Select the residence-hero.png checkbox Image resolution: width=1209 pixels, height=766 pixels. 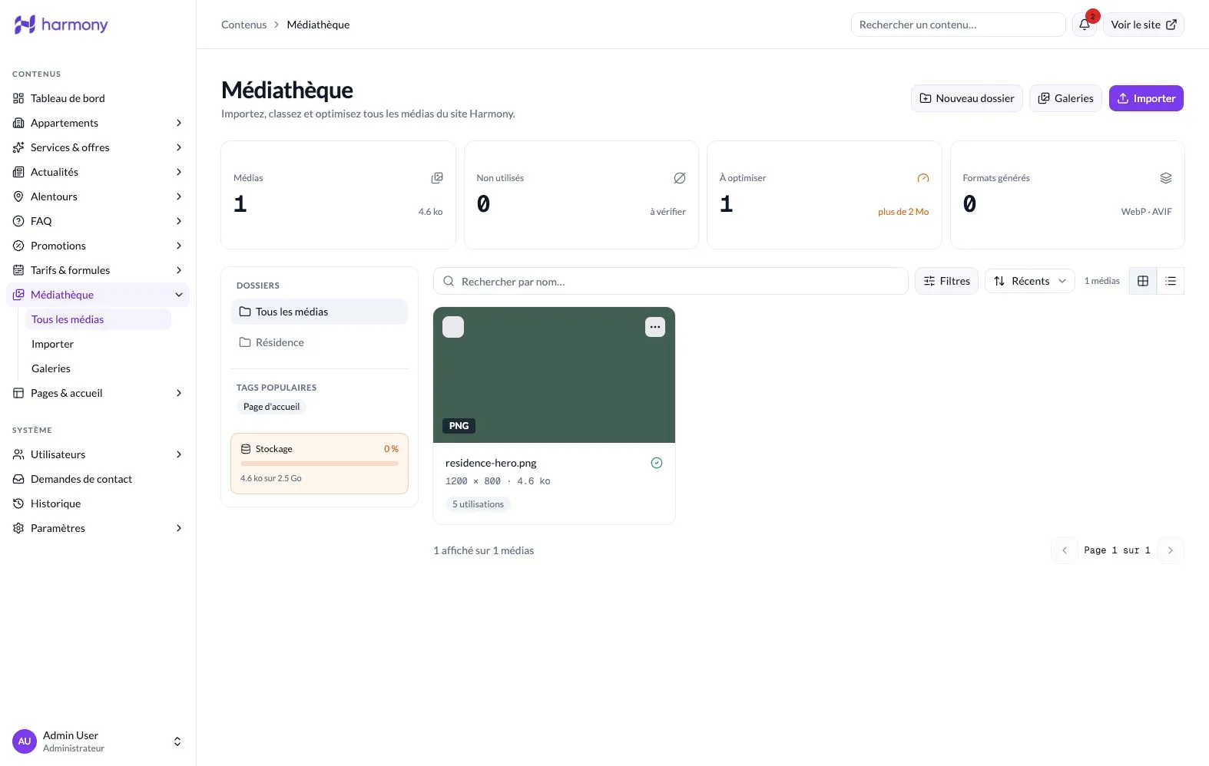(x=453, y=327)
